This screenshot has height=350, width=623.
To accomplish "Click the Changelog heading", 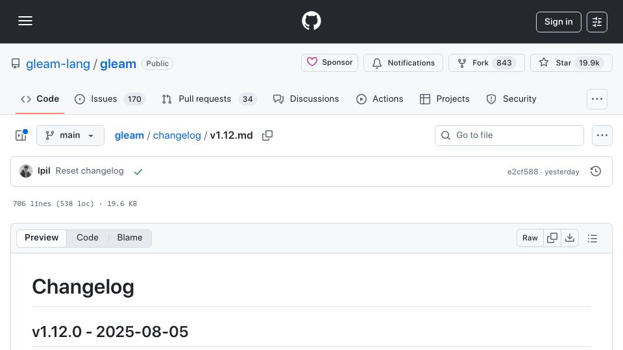I will point(83,287).
